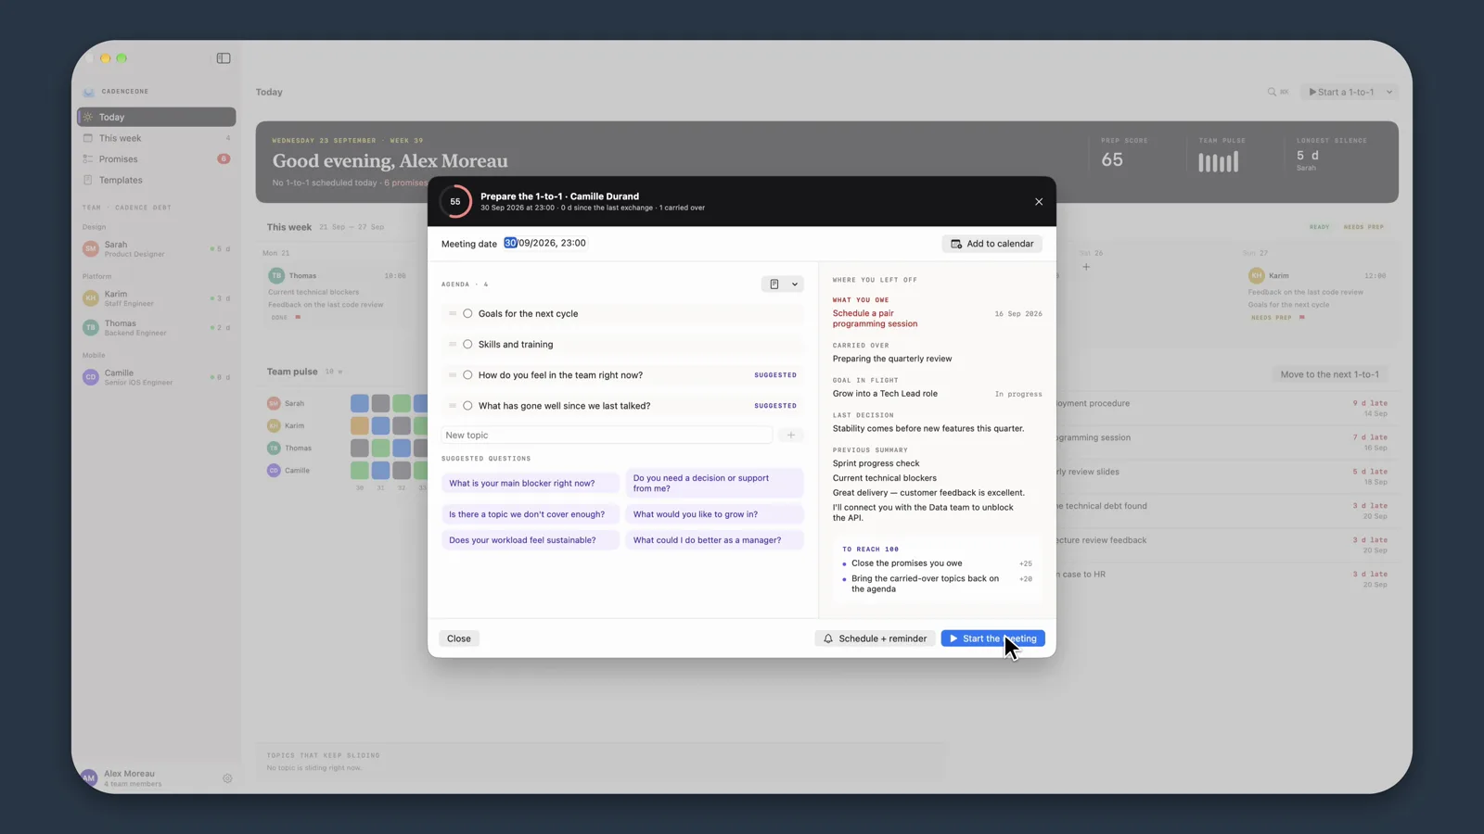Screen dimensions: 1484x834
Task: Click the bell icon on Schedule + reminder
Action: [828, 638]
